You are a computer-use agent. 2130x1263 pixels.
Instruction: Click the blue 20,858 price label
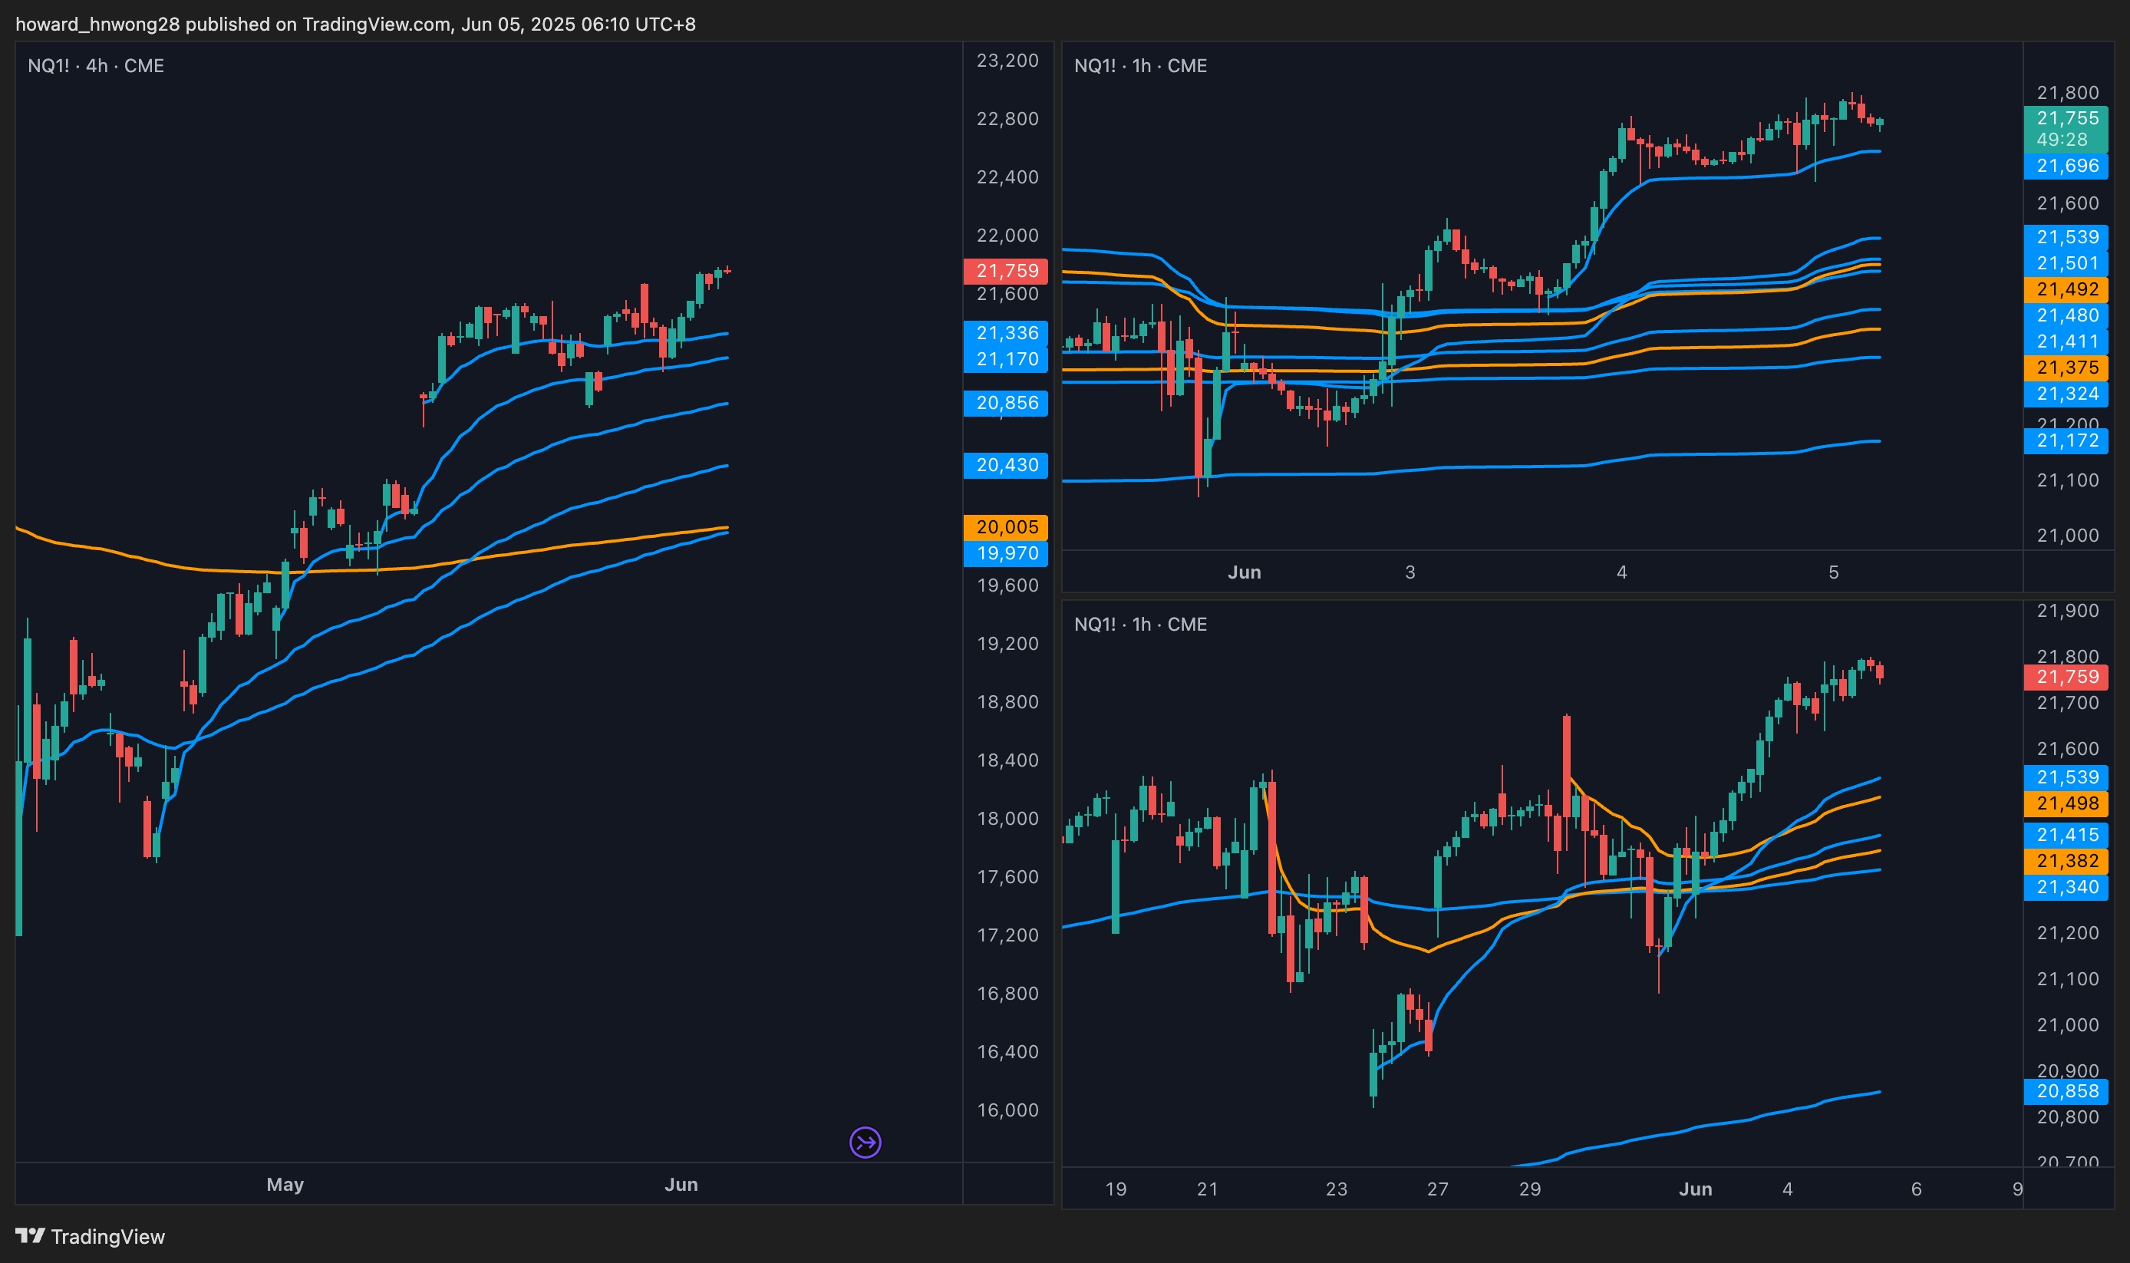[x=2066, y=1091]
